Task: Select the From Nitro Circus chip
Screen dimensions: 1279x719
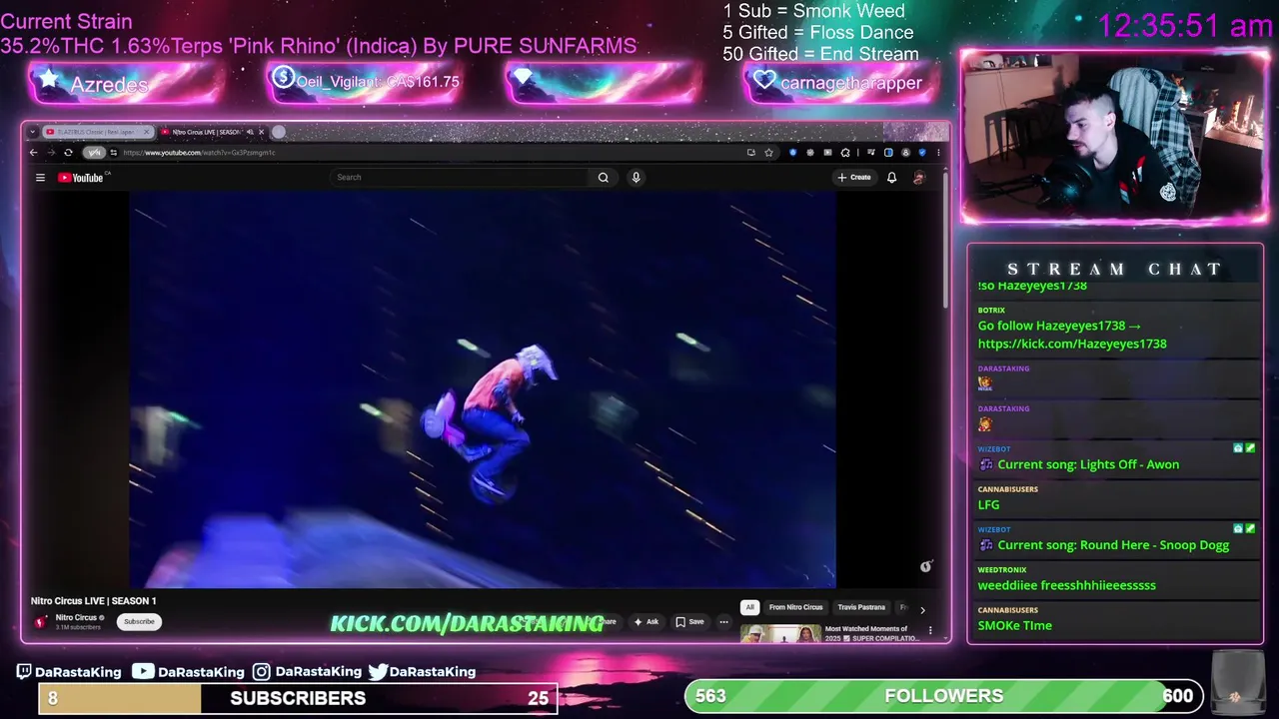Action: point(795,607)
